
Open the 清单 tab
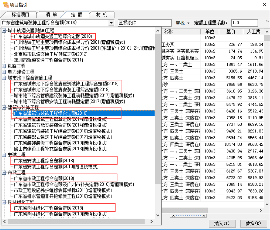tap(51, 15)
